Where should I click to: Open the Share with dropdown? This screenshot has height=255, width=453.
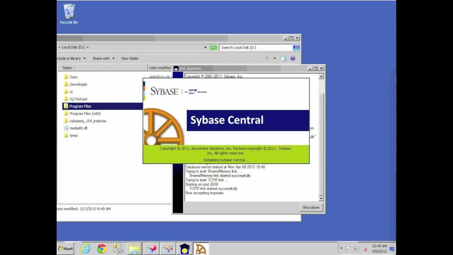click(103, 58)
